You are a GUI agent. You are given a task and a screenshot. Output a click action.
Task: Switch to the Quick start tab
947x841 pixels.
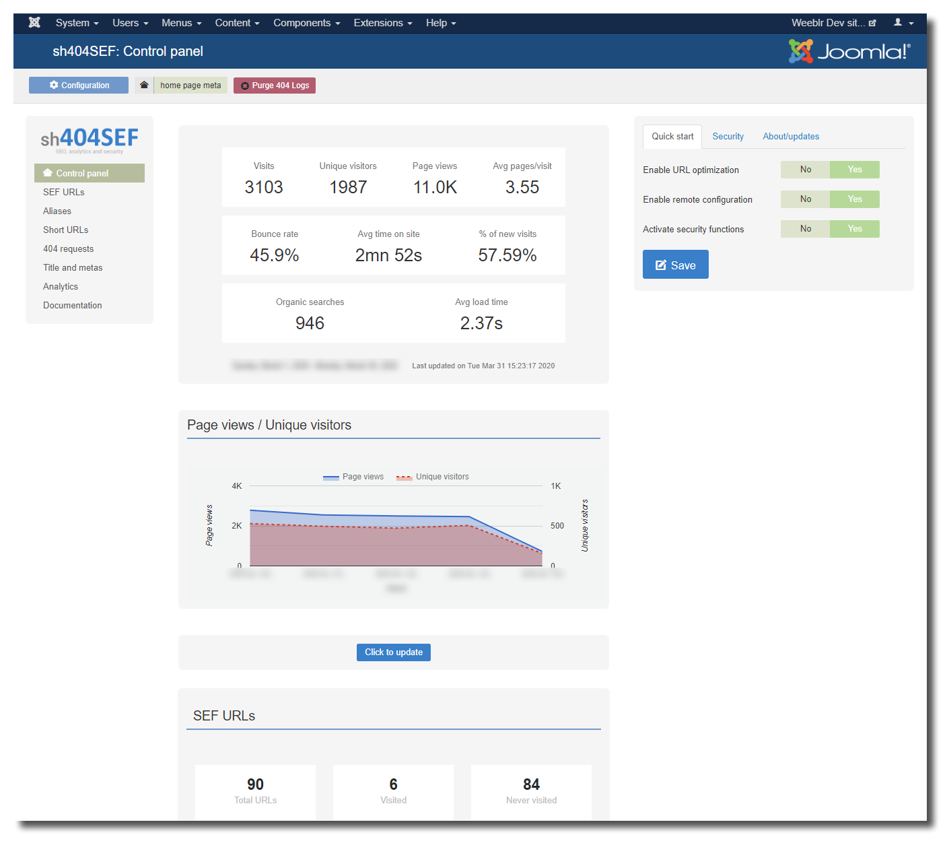[x=672, y=136]
